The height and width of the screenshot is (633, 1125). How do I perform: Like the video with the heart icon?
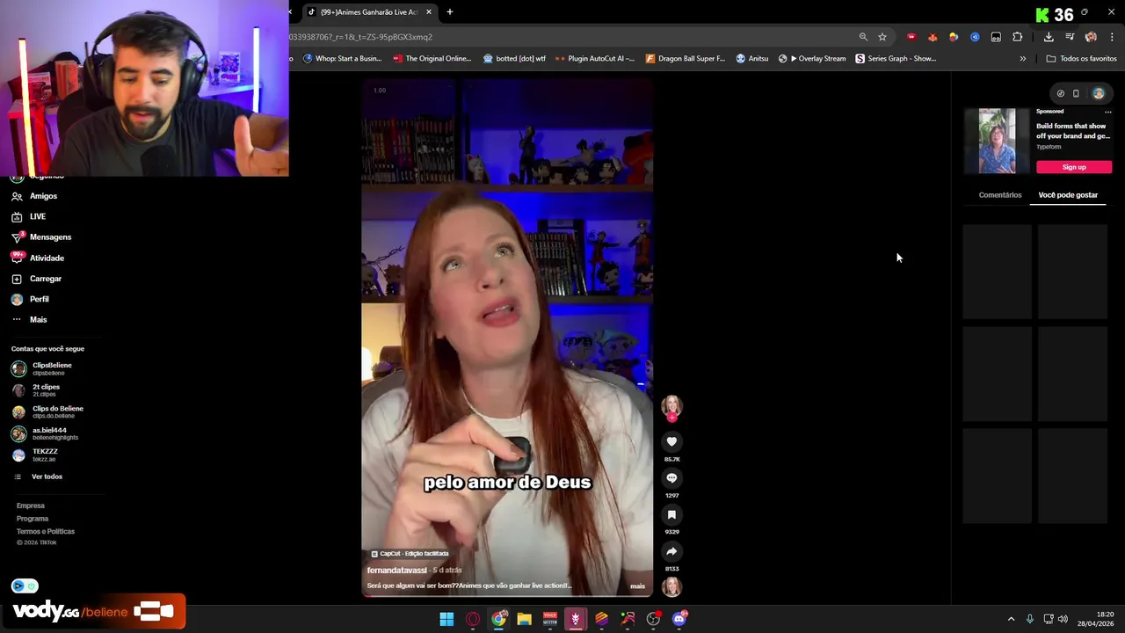671,441
